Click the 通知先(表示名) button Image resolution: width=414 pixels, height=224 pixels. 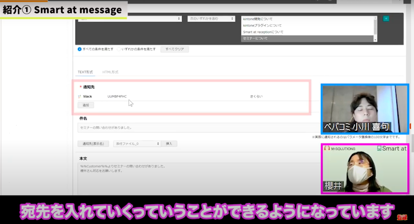point(93,144)
